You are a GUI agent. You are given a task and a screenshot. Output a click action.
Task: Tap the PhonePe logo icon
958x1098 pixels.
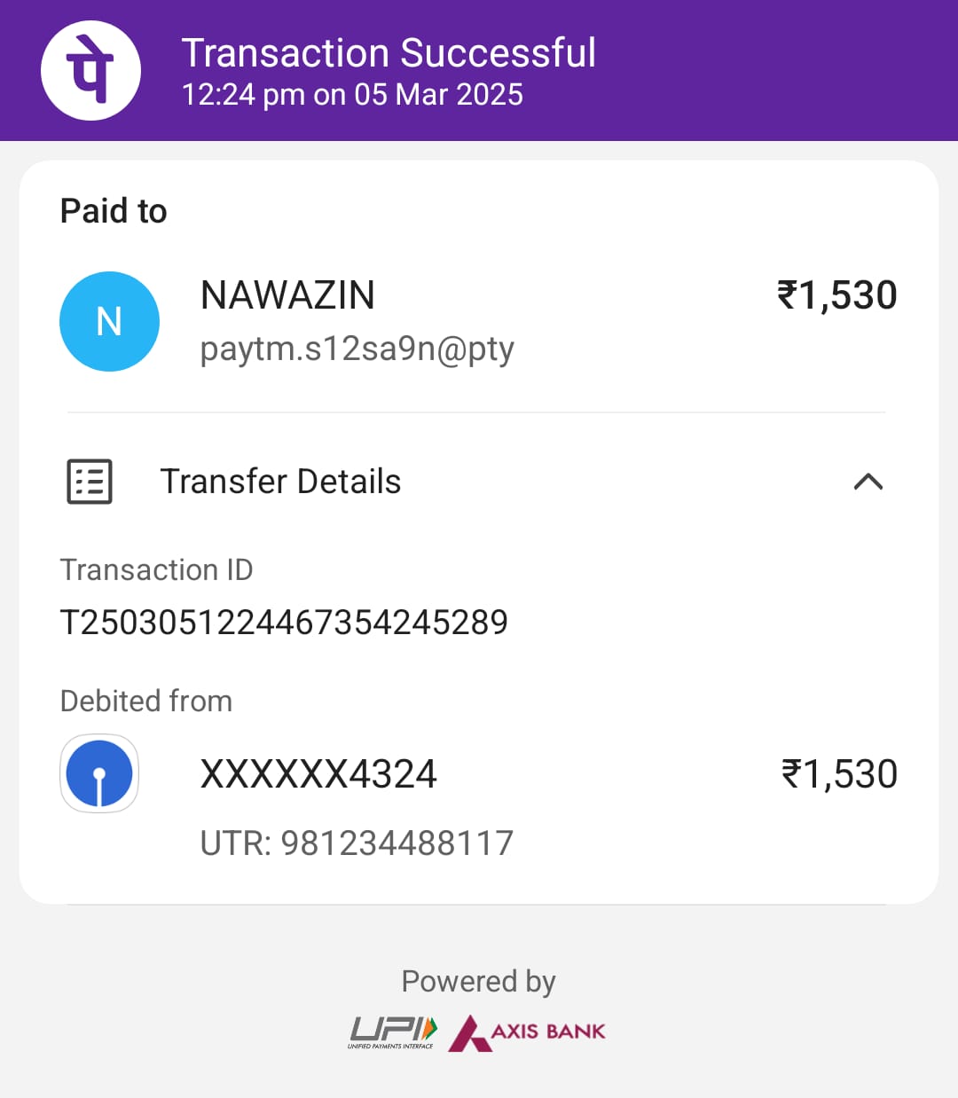[x=90, y=70]
